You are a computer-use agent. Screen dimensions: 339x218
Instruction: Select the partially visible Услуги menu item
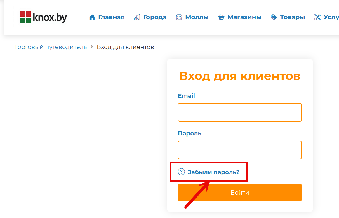tap(331, 17)
